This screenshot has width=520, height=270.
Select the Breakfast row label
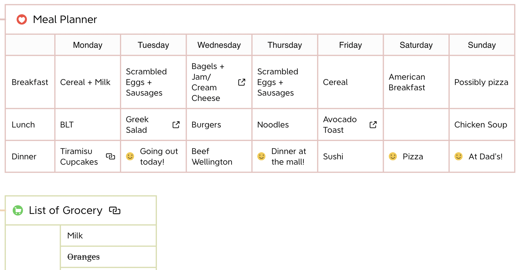[x=30, y=82]
